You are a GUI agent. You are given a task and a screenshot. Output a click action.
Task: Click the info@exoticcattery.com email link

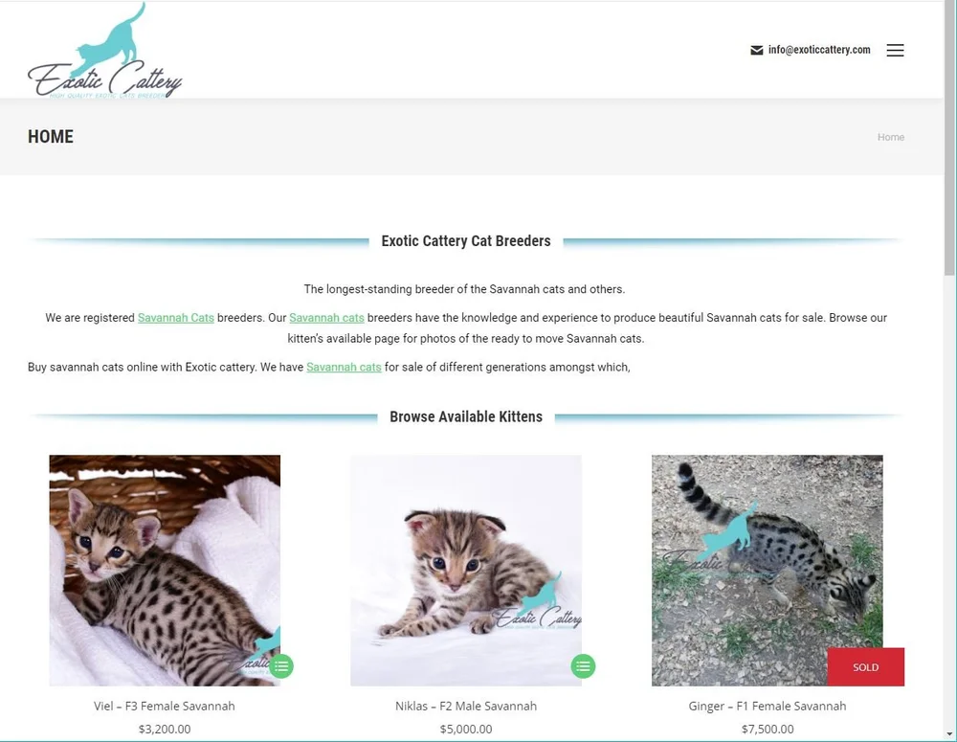[x=819, y=50]
